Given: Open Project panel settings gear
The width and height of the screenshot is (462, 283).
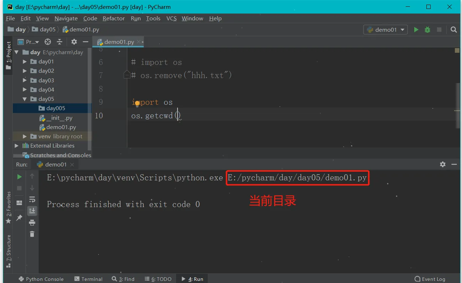Looking at the screenshot, I should pos(74,42).
